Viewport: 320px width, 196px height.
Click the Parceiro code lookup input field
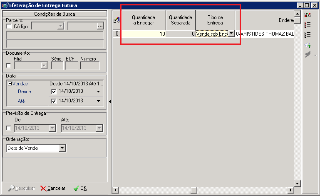tap(82, 26)
